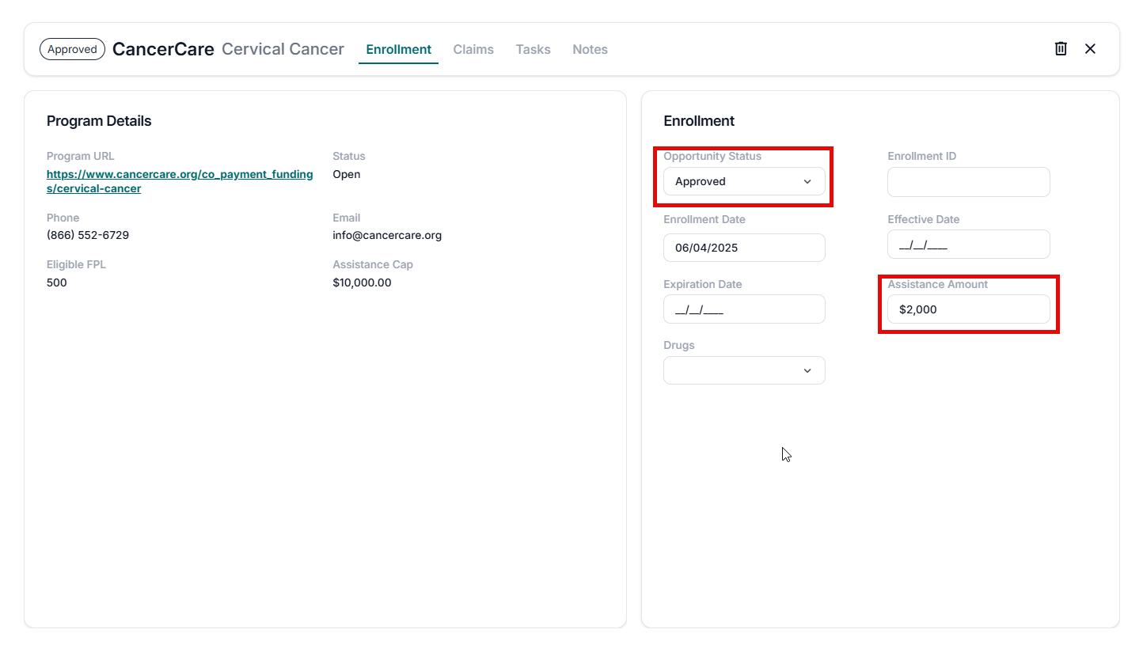Viewport: 1143px width, 652px height.
Task: Click the trash delete icon
Action: pos(1061,49)
